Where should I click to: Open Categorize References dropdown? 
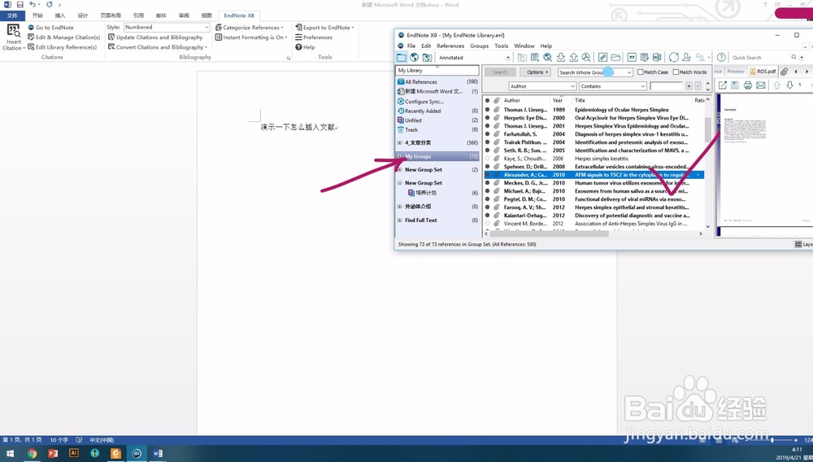[250, 28]
